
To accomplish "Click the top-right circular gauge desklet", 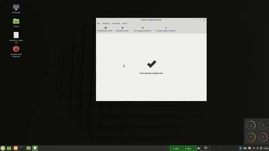I will [x=263, y=125].
